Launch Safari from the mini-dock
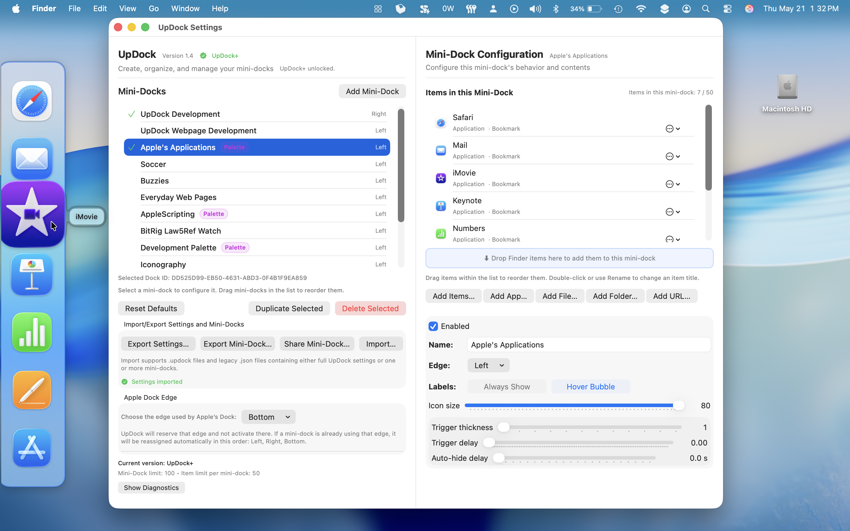 (32, 101)
